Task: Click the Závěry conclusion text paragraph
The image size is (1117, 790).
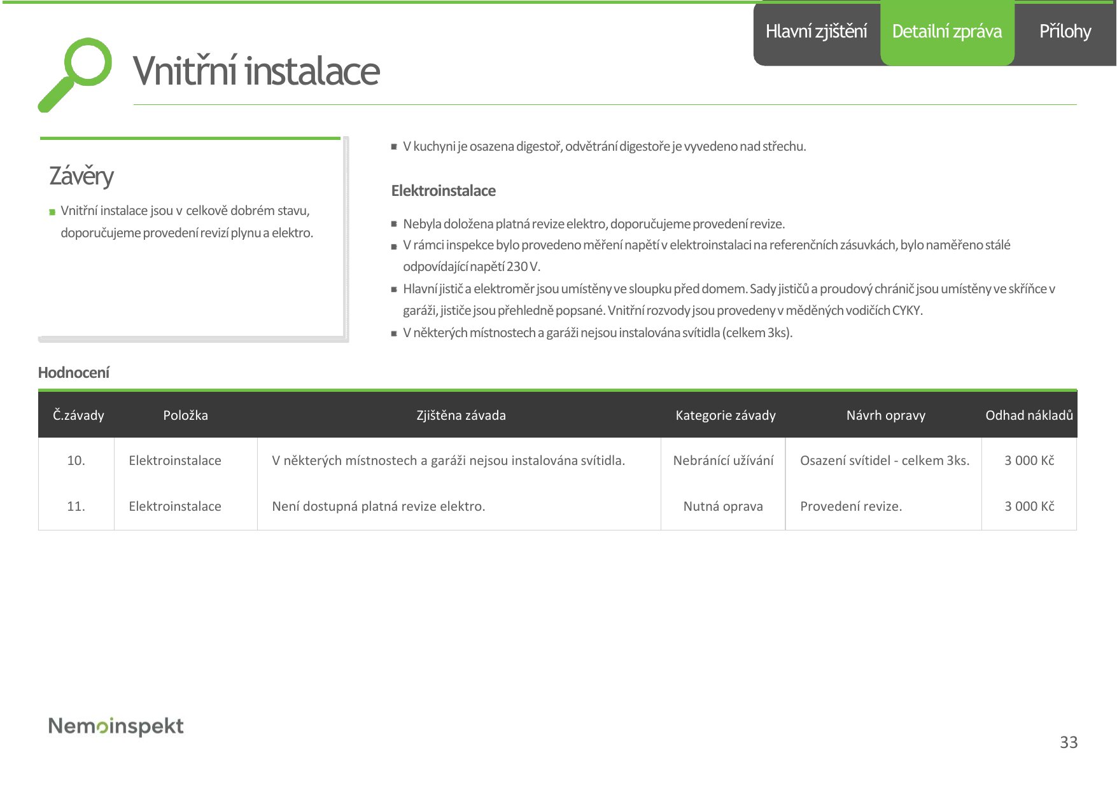Action: pos(186,221)
